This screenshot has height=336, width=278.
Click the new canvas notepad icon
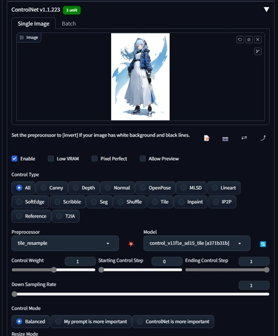click(x=207, y=138)
